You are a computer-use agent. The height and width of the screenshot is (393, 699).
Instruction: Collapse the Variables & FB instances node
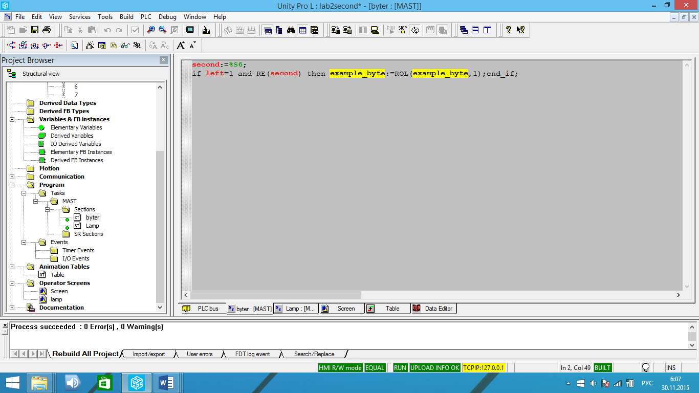point(12,119)
